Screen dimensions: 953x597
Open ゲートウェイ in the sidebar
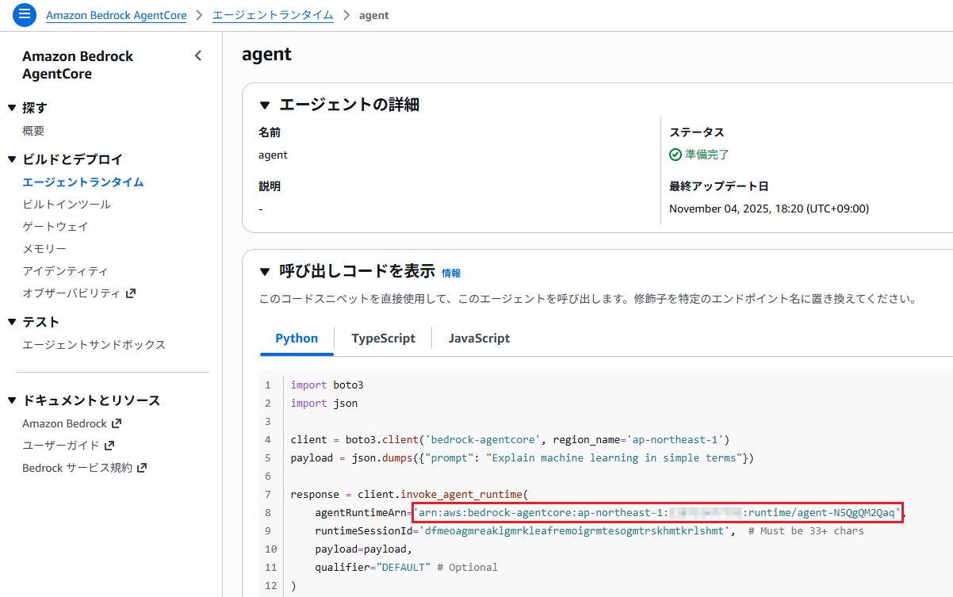55,226
